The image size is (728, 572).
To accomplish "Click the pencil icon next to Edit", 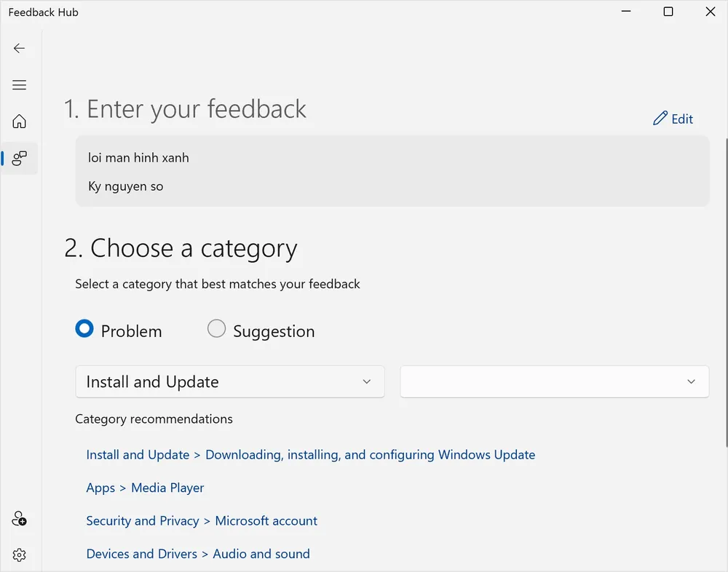I will point(660,118).
